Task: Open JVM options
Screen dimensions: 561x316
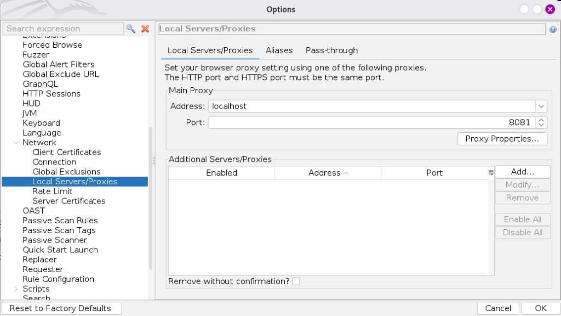Action: (x=30, y=113)
